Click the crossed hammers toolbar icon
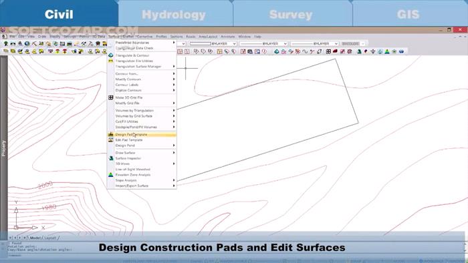The image size is (468, 263). point(84,44)
